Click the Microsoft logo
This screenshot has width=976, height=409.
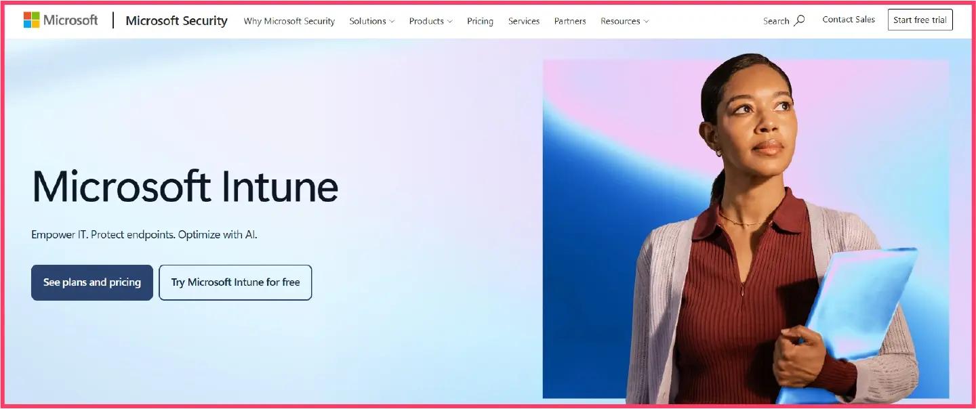tap(61, 20)
